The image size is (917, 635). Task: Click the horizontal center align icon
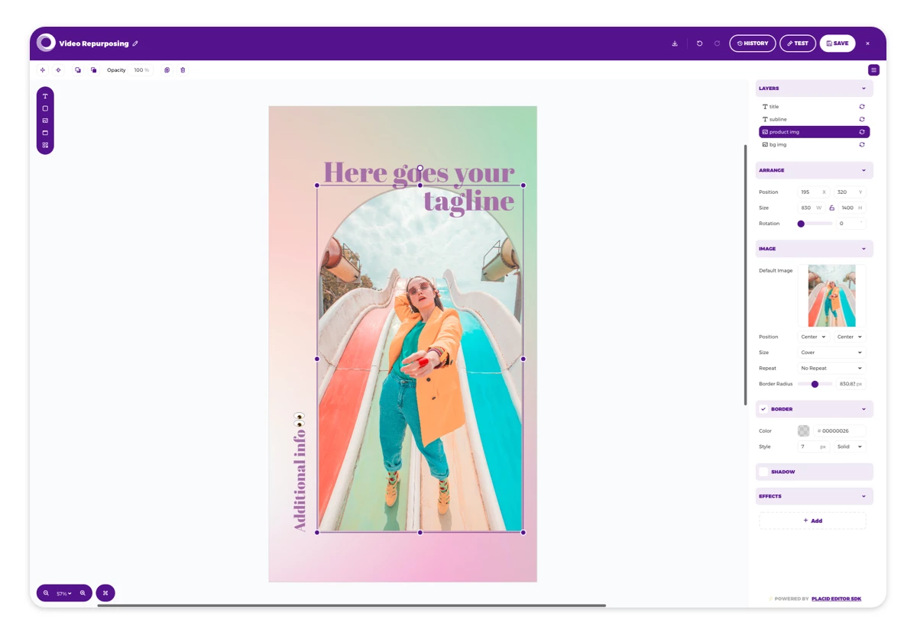coord(43,70)
